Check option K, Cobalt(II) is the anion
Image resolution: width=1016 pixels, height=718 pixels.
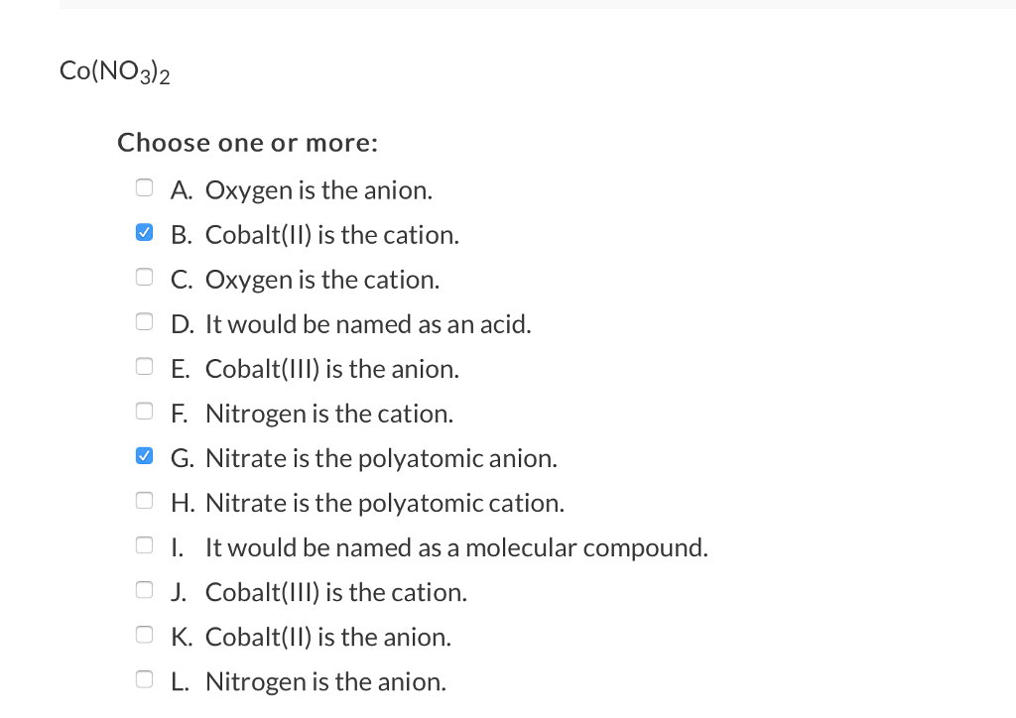click(x=144, y=634)
